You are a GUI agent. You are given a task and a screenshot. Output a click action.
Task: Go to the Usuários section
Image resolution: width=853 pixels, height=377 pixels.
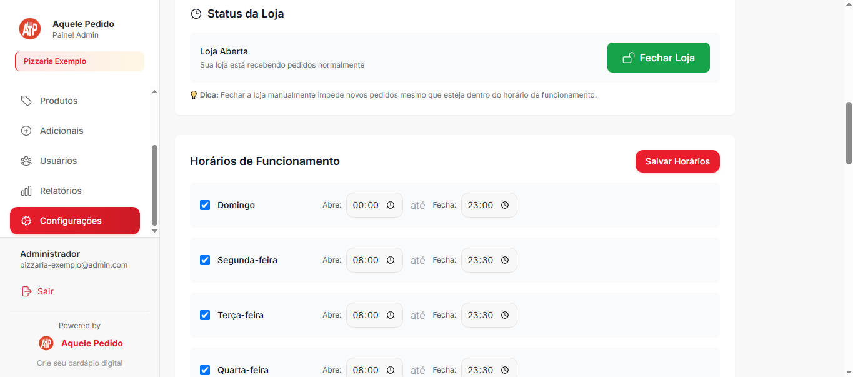point(58,161)
